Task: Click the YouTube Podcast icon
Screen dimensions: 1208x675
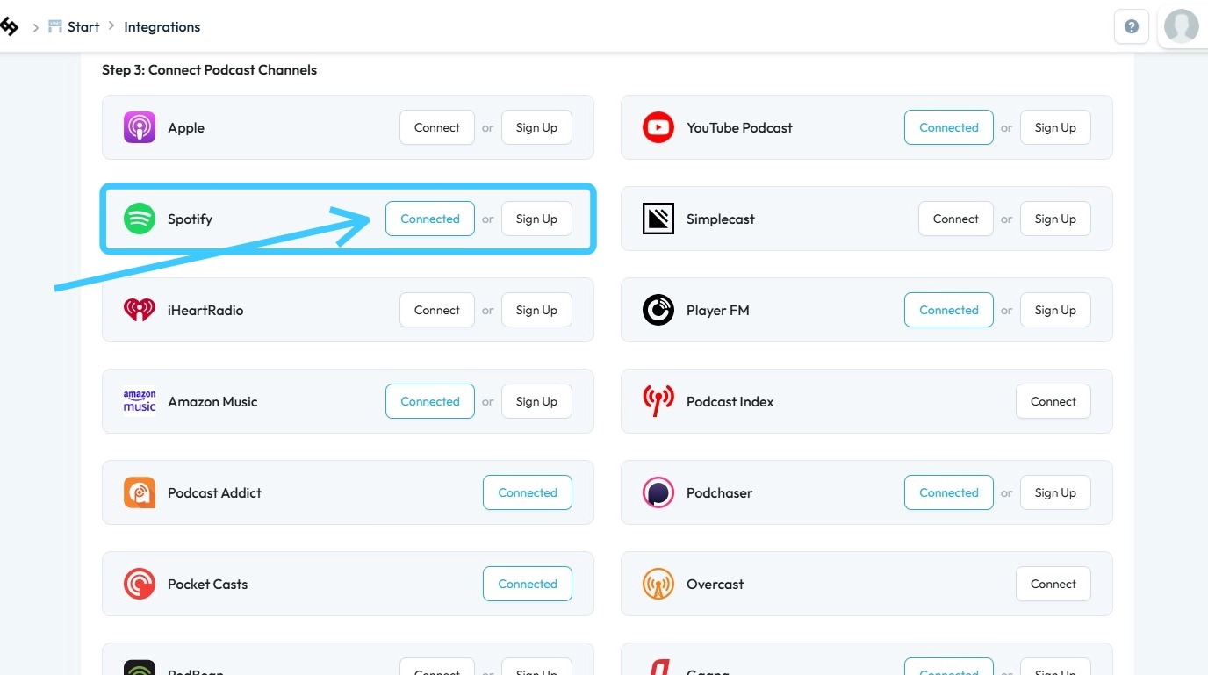Action: 658,127
